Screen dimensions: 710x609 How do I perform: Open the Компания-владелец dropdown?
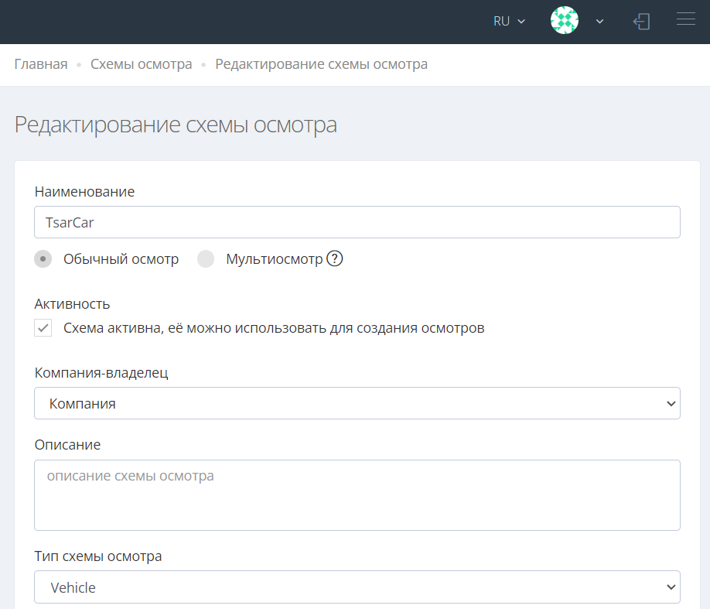coord(357,403)
